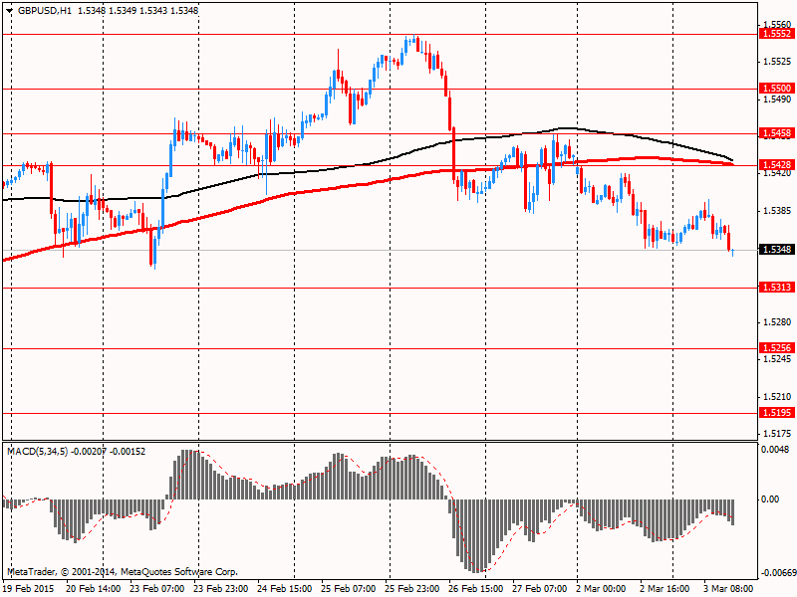The height and width of the screenshot is (597, 797).
Task: Pick the red 1.5256 level label
Action: tap(776, 347)
